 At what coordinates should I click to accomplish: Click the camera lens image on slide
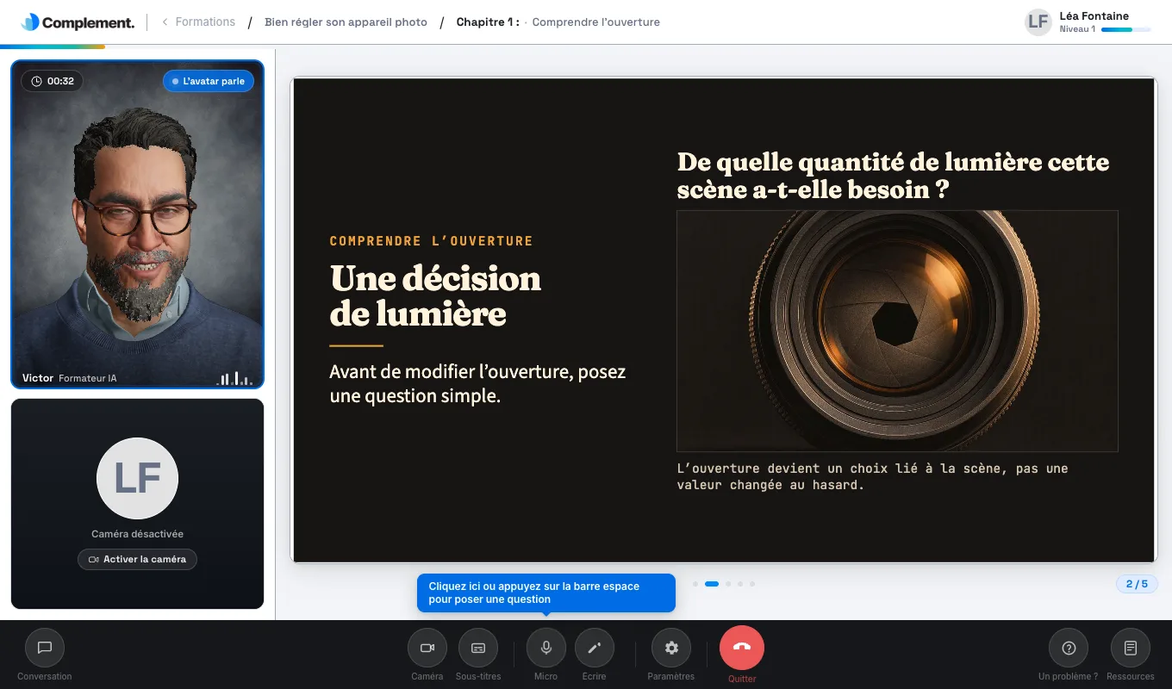tap(897, 331)
